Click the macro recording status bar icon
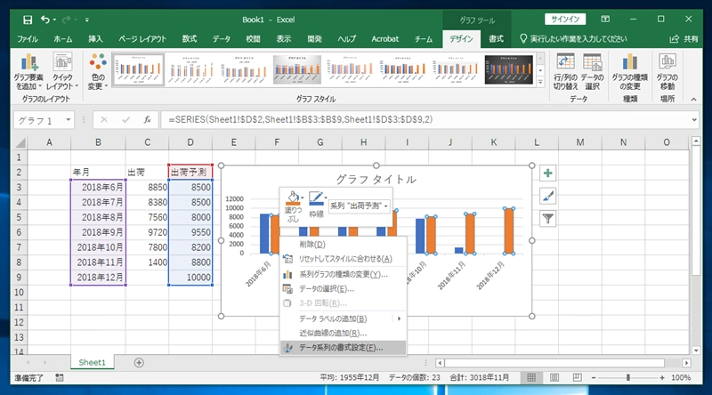This screenshot has height=395, width=712. [x=60, y=377]
